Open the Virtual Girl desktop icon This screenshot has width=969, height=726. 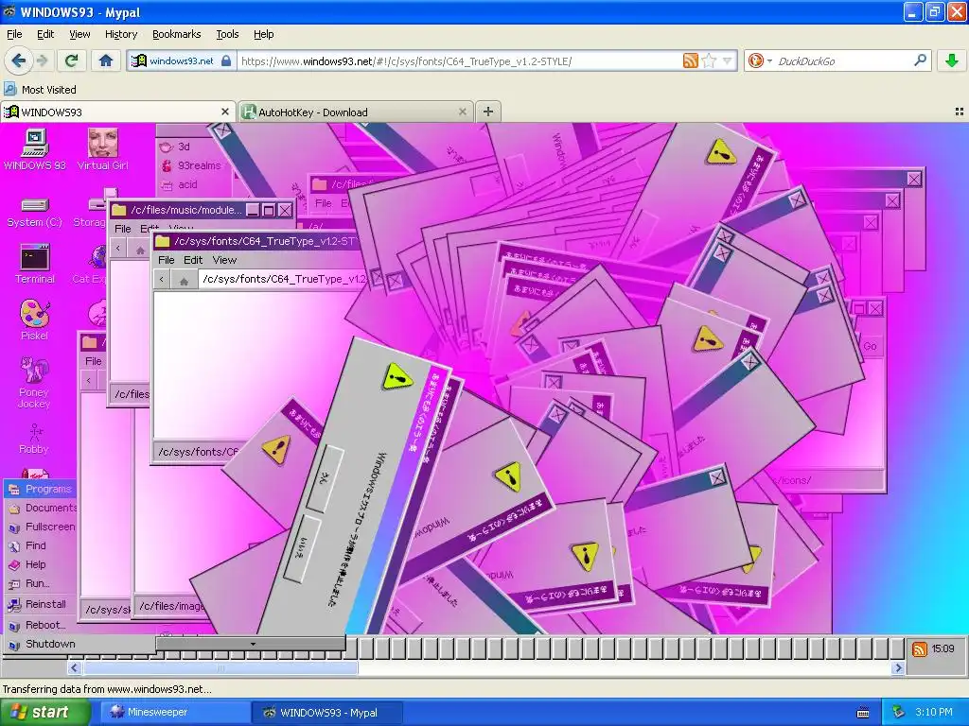(102, 148)
